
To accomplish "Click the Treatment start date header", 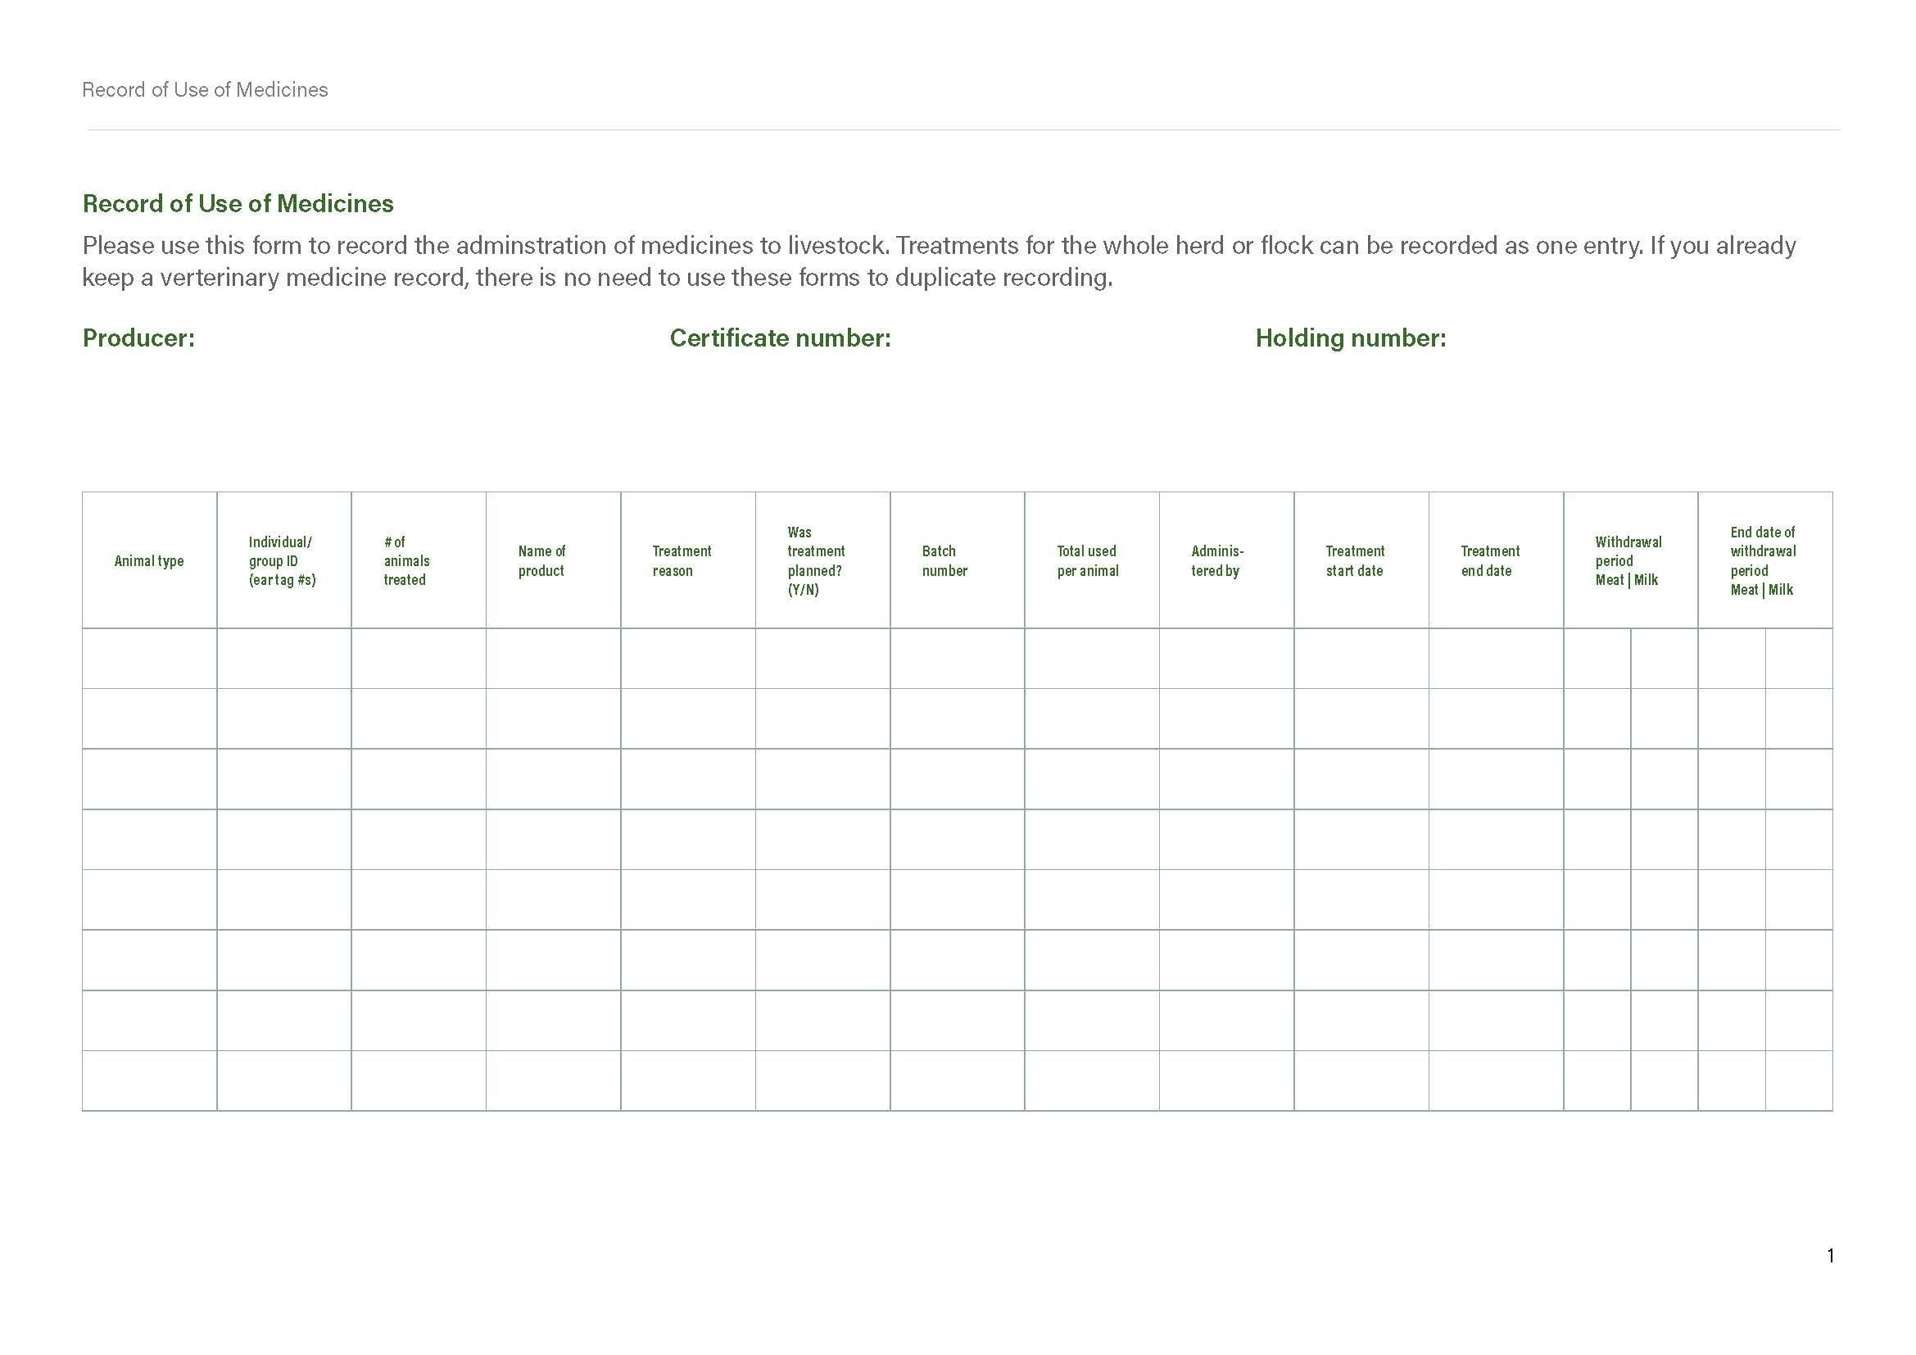I will [1354, 560].
